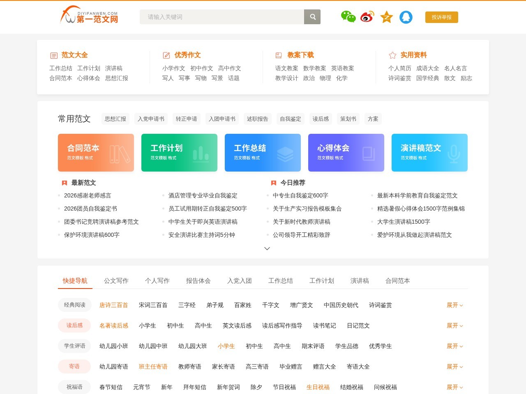Open article 大学生演讲稿1500字

[404, 222]
